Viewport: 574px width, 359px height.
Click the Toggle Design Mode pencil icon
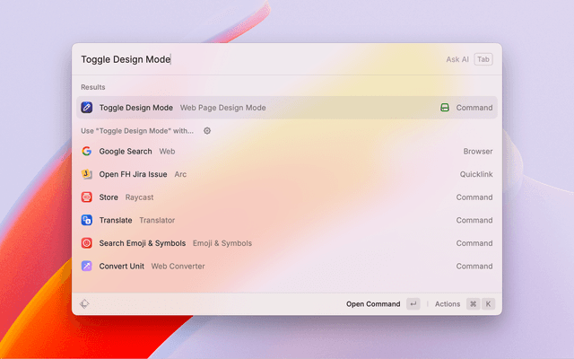[87, 108]
